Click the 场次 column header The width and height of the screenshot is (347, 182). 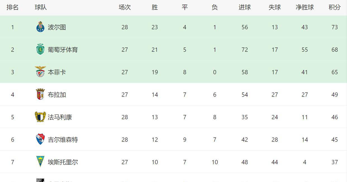click(125, 8)
